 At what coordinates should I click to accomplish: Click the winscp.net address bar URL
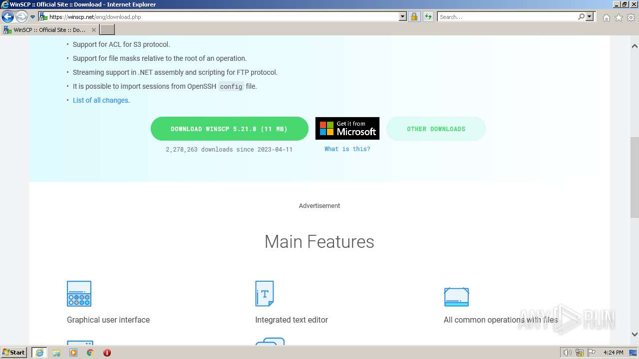point(95,16)
